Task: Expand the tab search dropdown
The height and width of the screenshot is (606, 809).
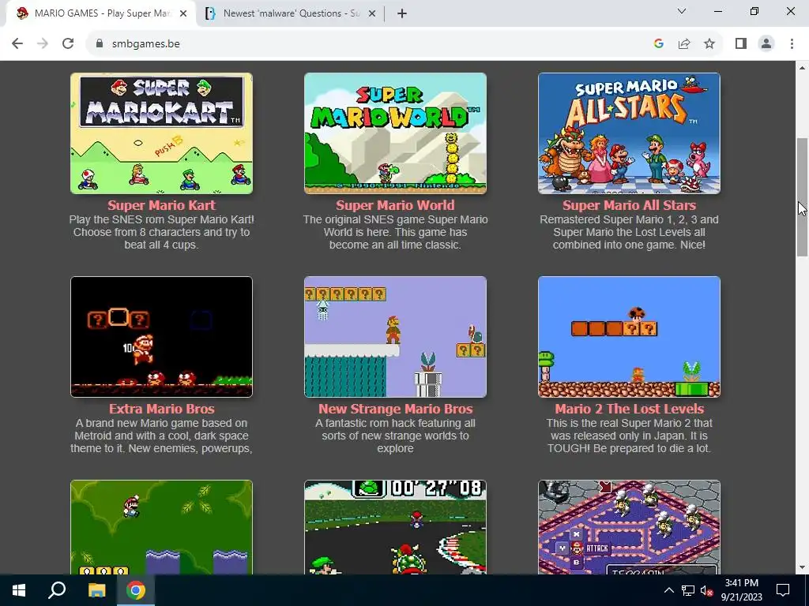Action: click(682, 11)
